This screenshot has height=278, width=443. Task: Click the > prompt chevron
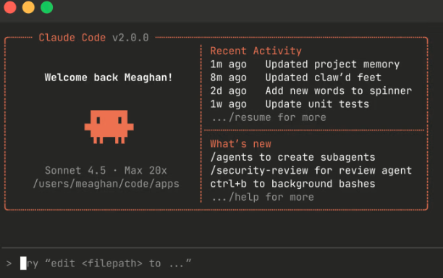click(9, 264)
